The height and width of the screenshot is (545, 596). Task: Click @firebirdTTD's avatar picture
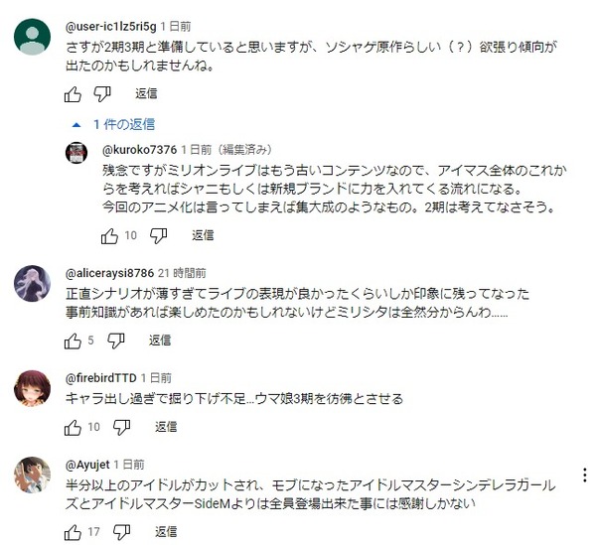pos(33,388)
